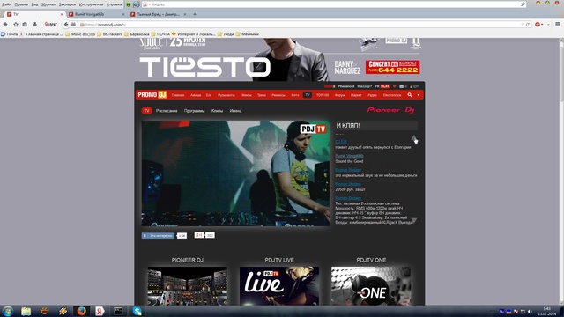Click the red Adblock icon in the toolbar
The height and width of the screenshot is (317, 564).
538,25
